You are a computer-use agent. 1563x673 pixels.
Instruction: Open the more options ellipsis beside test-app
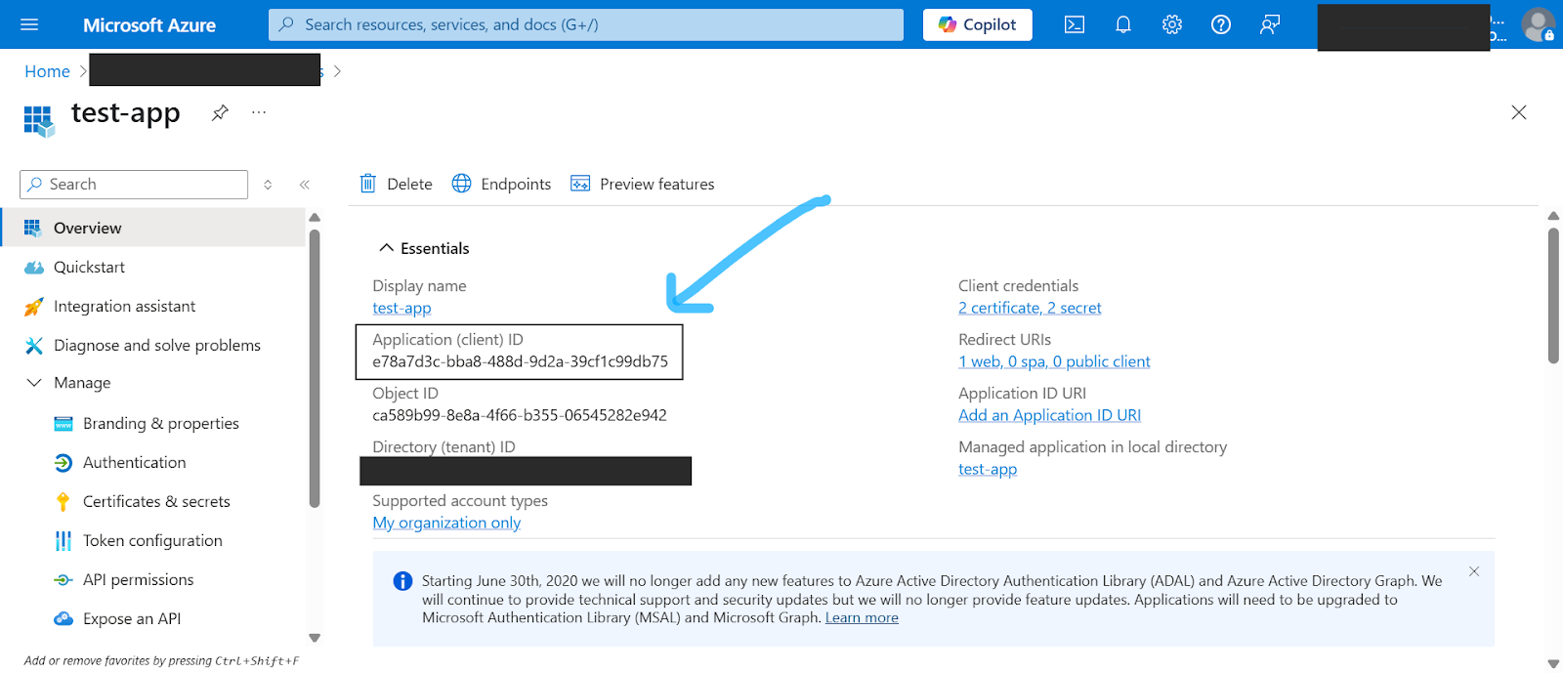point(259,112)
